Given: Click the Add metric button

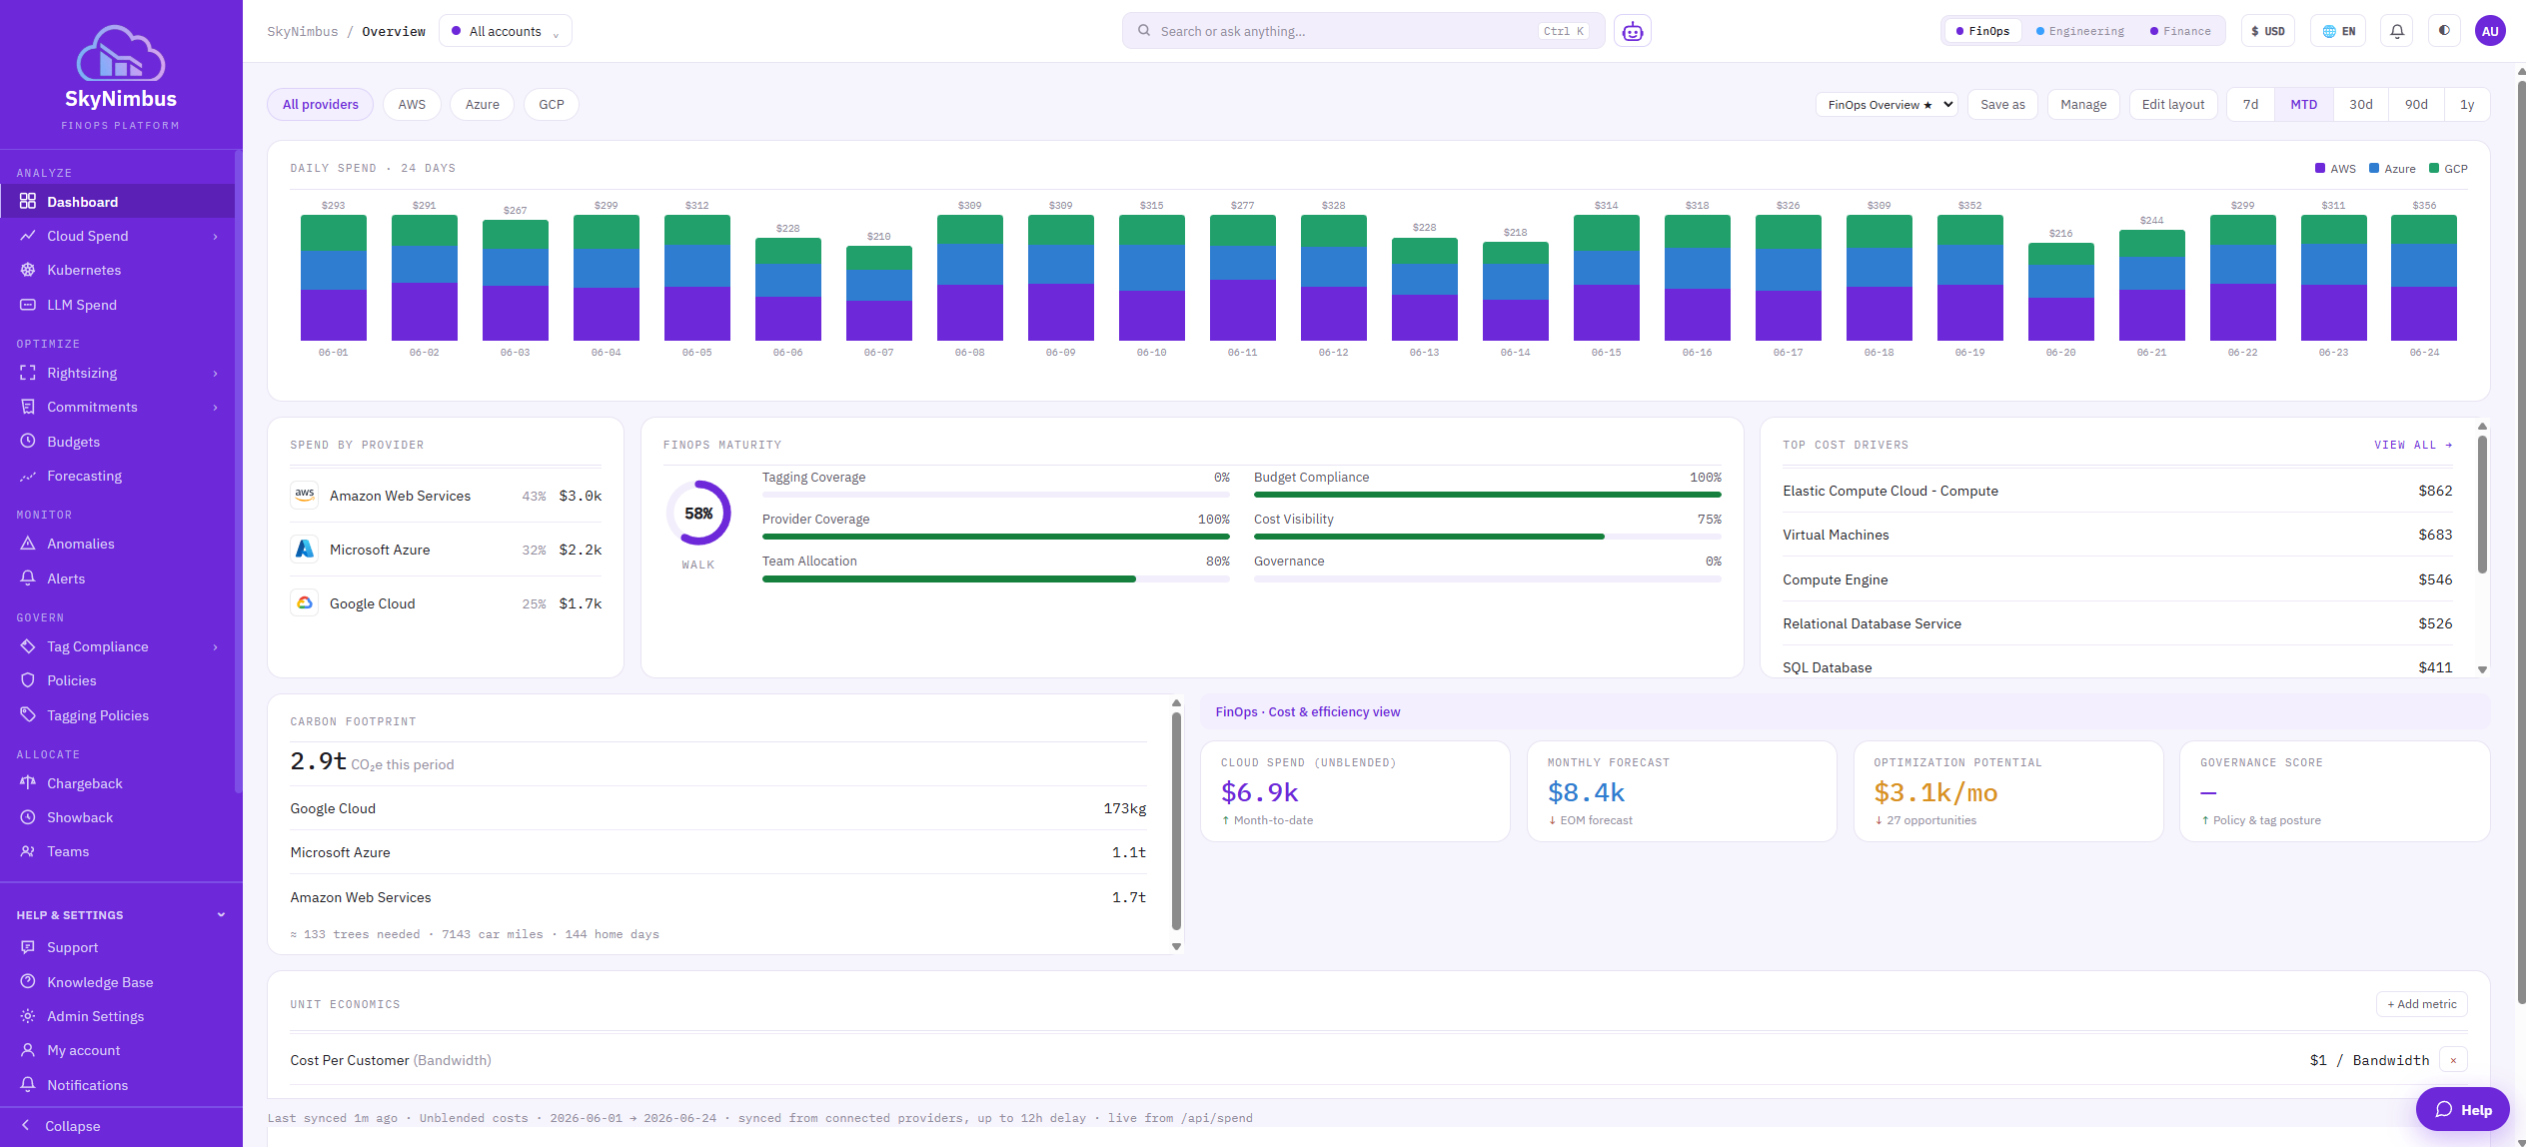Looking at the screenshot, I should [x=2421, y=1004].
